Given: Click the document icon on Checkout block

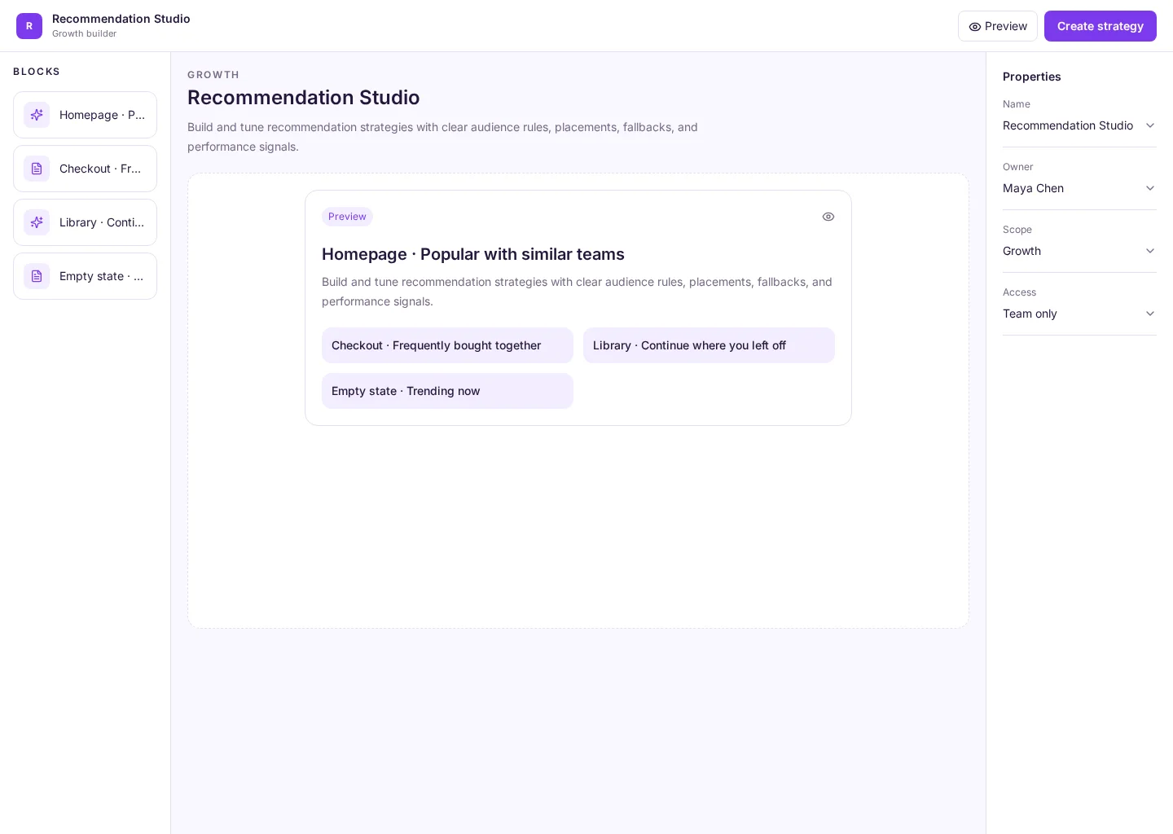Looking at the screenshot, I should [37, 169].
